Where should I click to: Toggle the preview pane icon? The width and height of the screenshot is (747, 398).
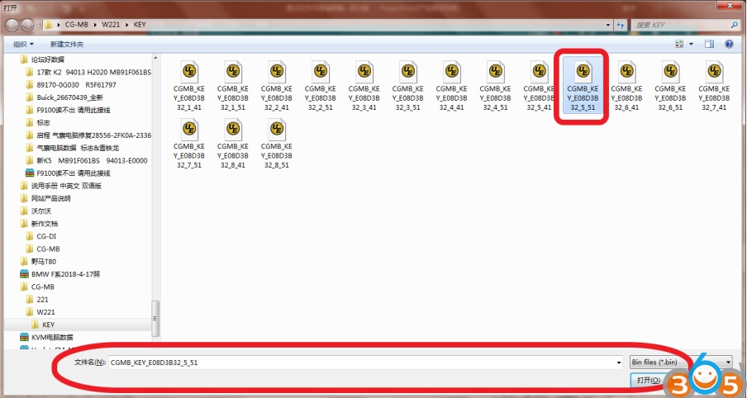(711, 44)
